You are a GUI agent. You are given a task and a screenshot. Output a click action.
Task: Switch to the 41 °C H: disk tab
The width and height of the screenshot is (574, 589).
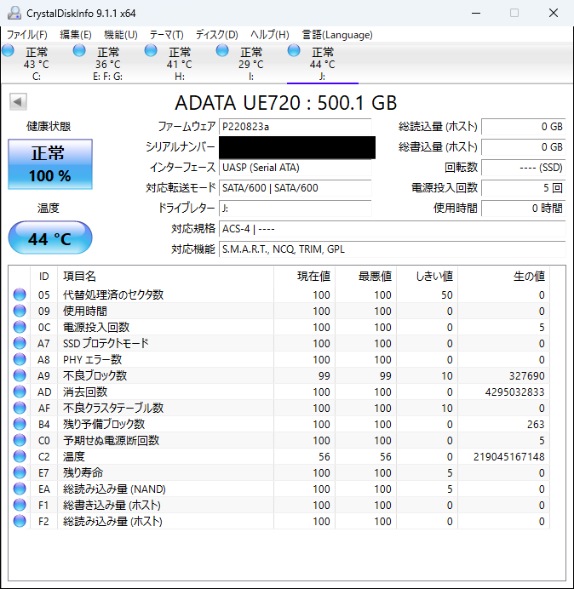click(180, 64)
